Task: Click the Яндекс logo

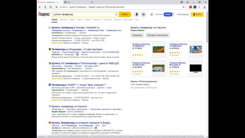Action: tap(44, 14)
